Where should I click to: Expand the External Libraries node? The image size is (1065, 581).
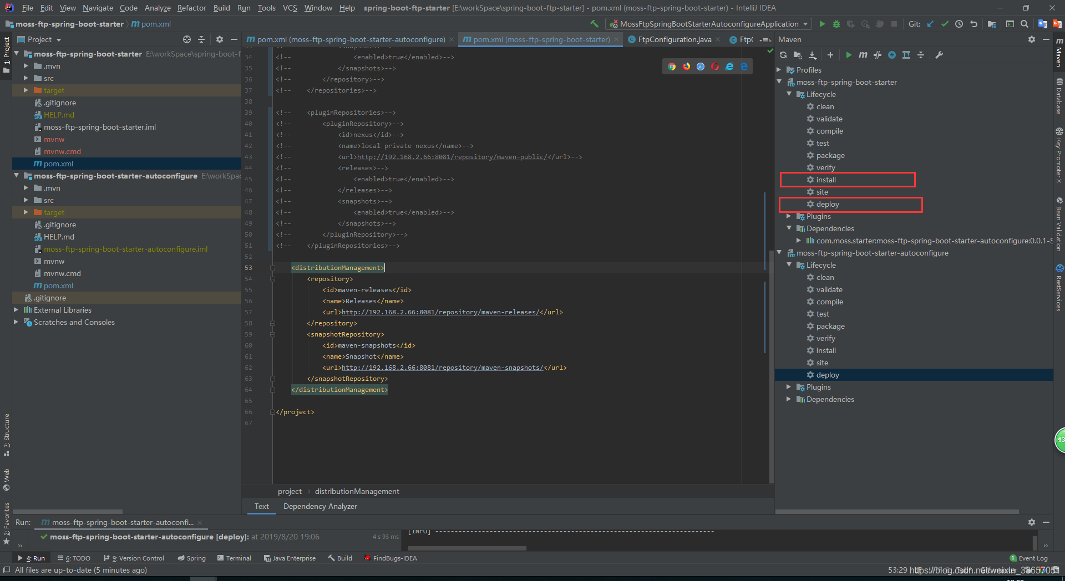(16, 310)
